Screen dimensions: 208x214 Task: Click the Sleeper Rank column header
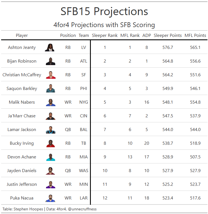coord(105,35)
